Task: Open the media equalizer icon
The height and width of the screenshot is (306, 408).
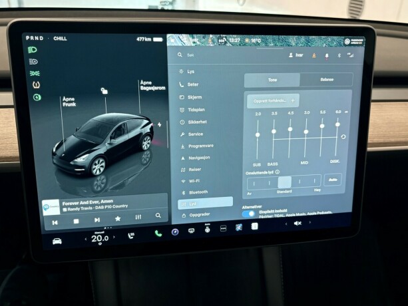Action: pyautogui.click(x=138, y=217)
